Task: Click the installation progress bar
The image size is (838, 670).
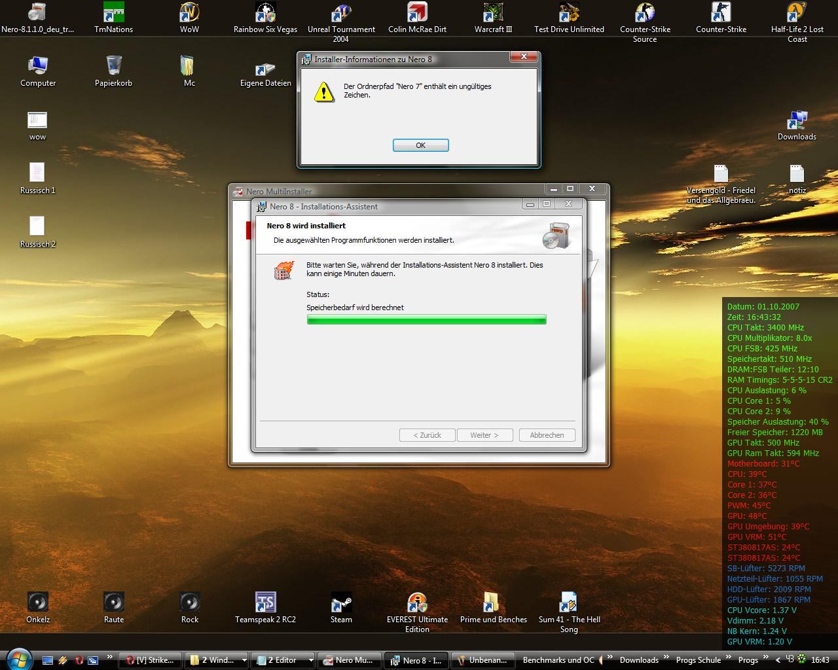Action: 426,319
